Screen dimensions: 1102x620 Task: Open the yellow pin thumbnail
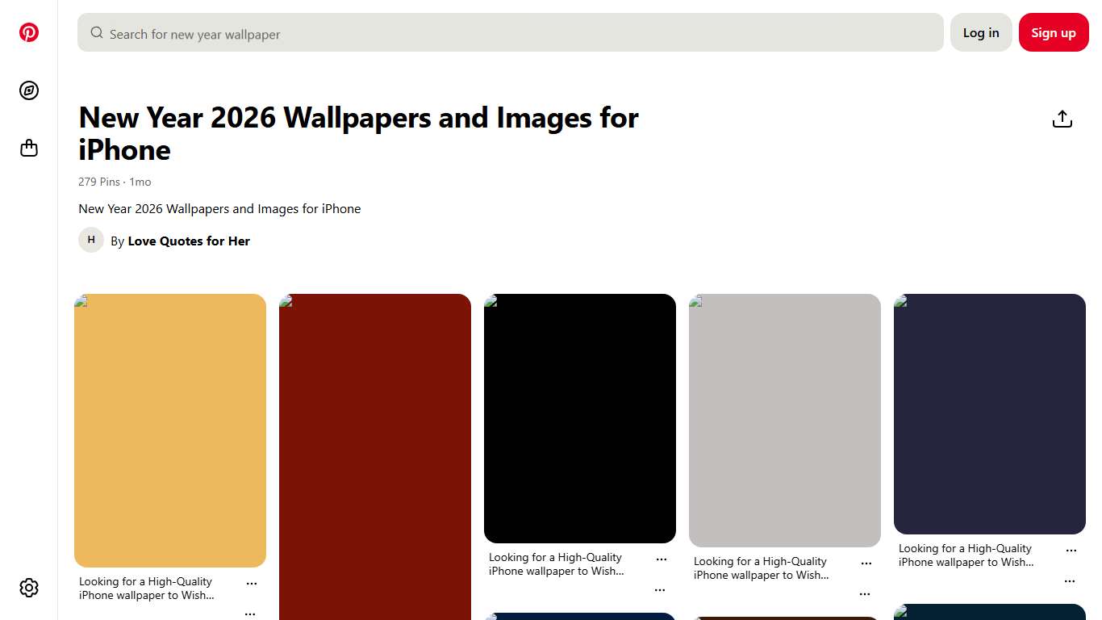pos(170,430)
